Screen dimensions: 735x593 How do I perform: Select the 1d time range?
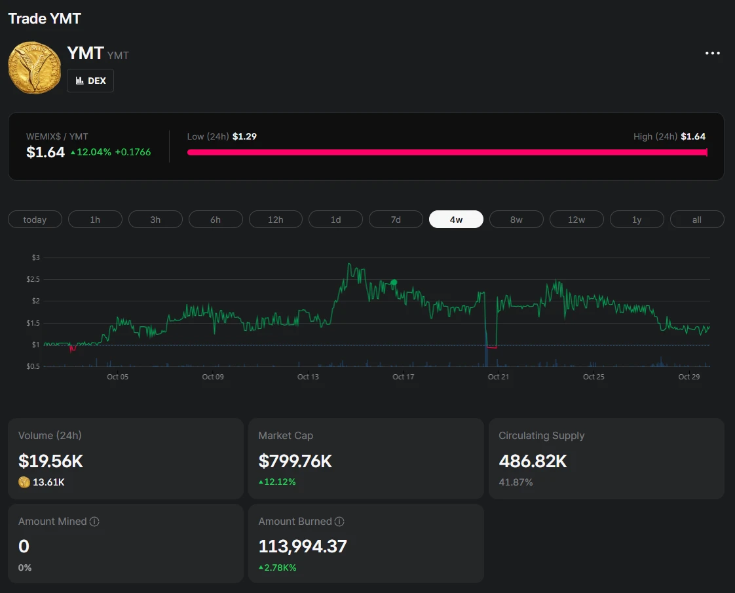click(x=335, y=220)
